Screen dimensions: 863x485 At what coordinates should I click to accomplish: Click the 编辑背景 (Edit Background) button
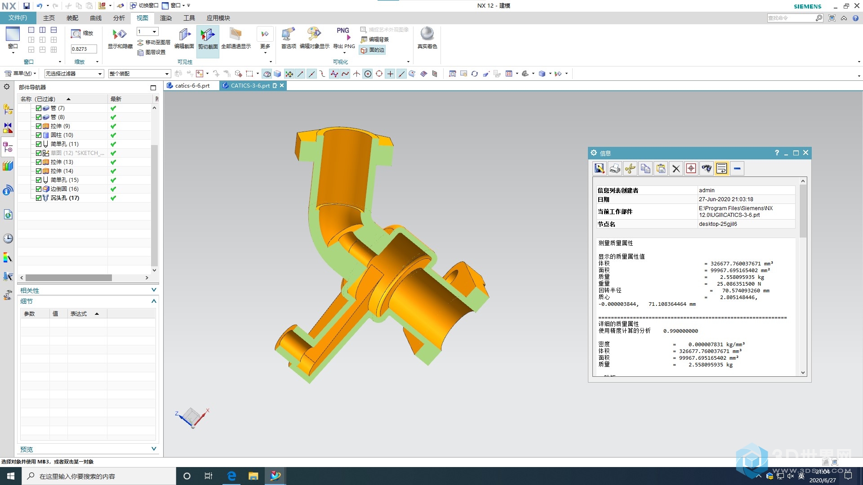375,40
